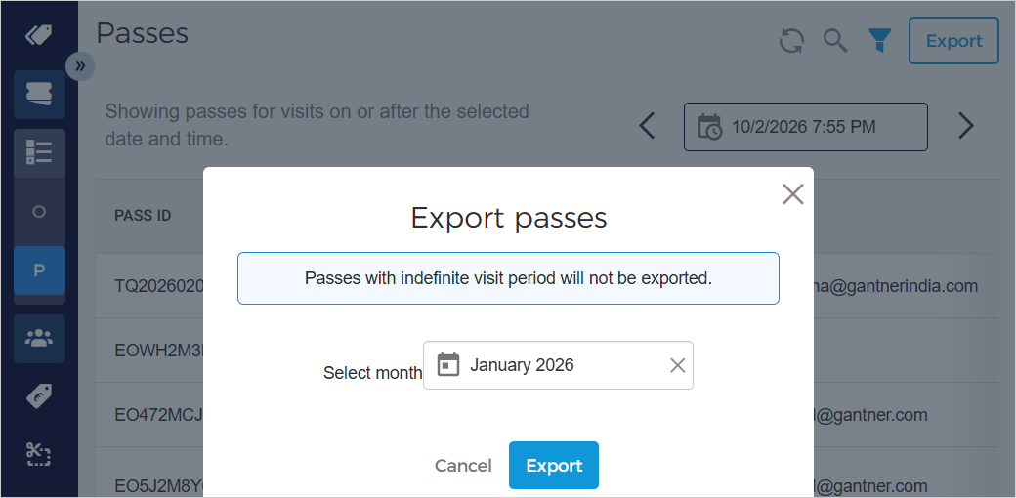Open the list view sidebar icon
This screenshot has width=1016, height=498.
pyautogui.click(x=39, y=152)
